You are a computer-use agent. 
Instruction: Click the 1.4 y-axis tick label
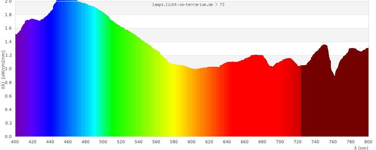coord(8,42)
